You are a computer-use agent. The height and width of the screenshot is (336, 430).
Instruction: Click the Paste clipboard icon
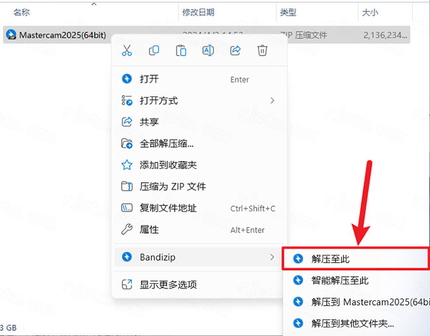point(181,50)
